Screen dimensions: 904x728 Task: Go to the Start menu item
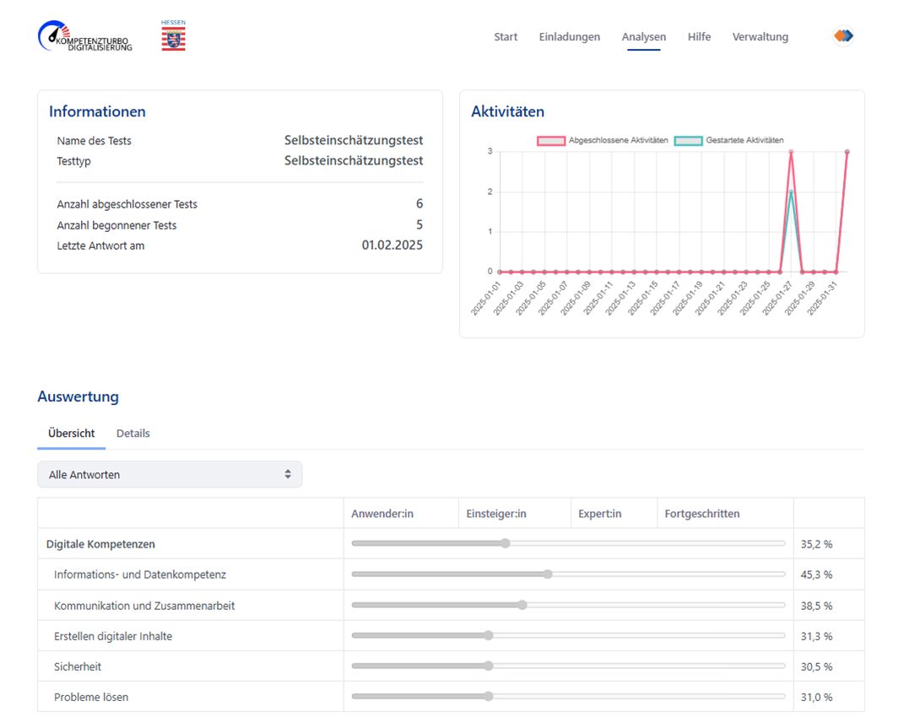[x=506, y=37]
